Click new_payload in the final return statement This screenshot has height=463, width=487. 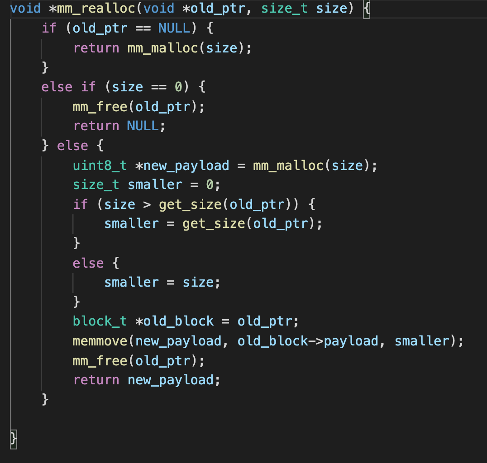coord(170,380)
